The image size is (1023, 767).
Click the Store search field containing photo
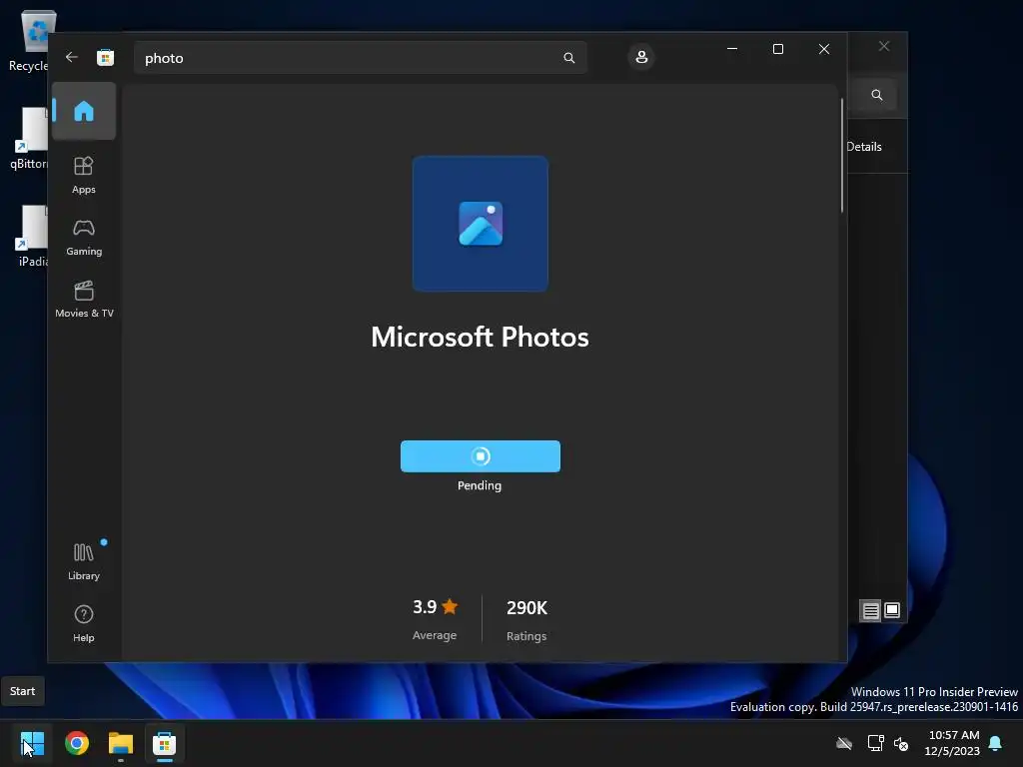(360, 58)
